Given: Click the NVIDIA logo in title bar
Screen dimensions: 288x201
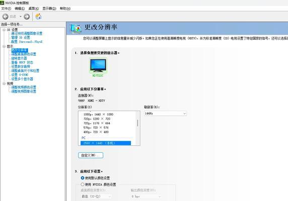Looking at the screenshot, I should (x=2, y=3).
